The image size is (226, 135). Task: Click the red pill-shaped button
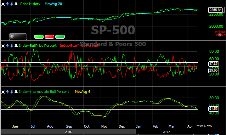tap(50, 37)
